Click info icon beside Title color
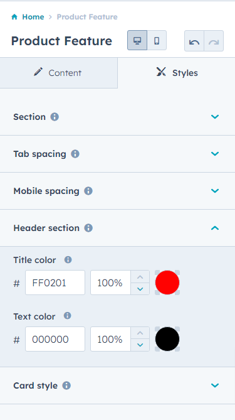 coord(68,259)
